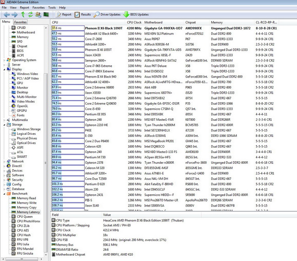
Task: Sort by the Motherboard column header
Action: pyautogui.click(x=163, y=22)
